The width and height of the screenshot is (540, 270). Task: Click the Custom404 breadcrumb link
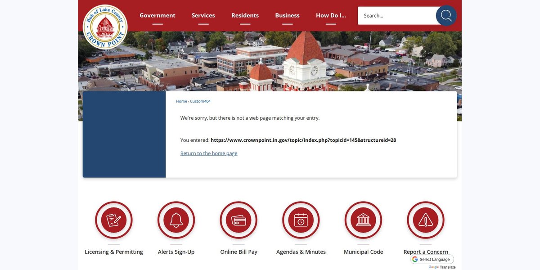point(200,101)
